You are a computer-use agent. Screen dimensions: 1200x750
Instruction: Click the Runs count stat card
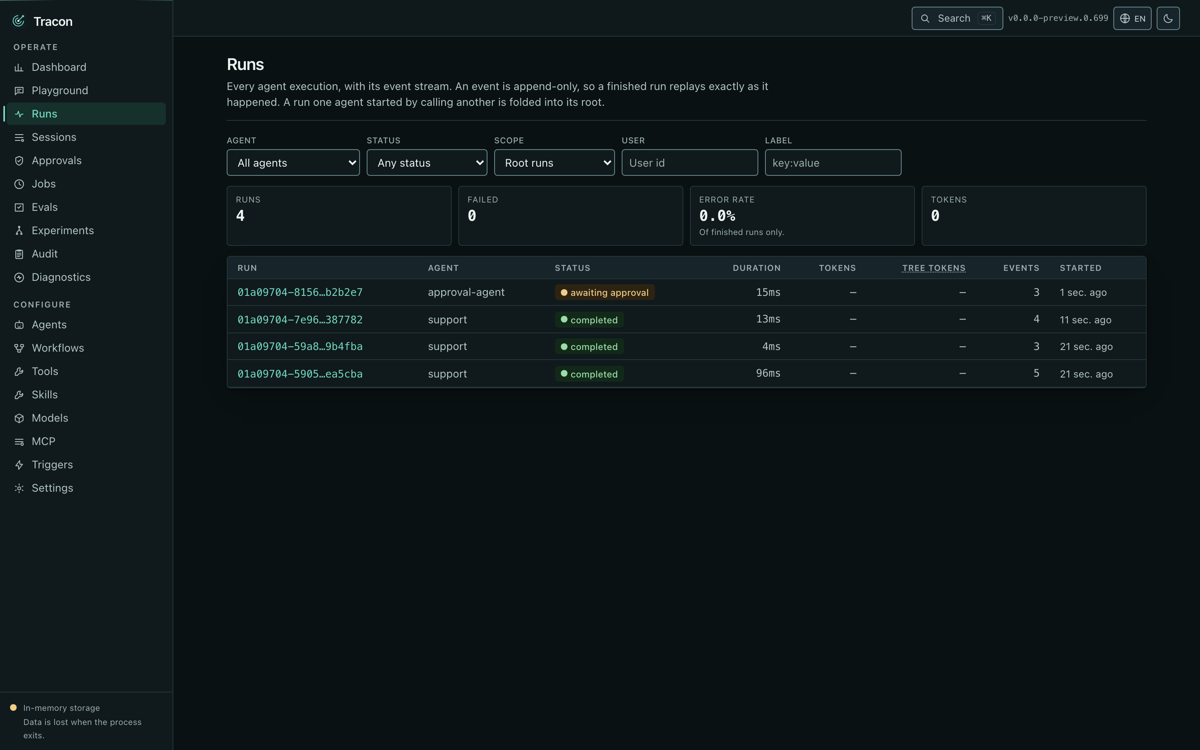click(339, 216)
